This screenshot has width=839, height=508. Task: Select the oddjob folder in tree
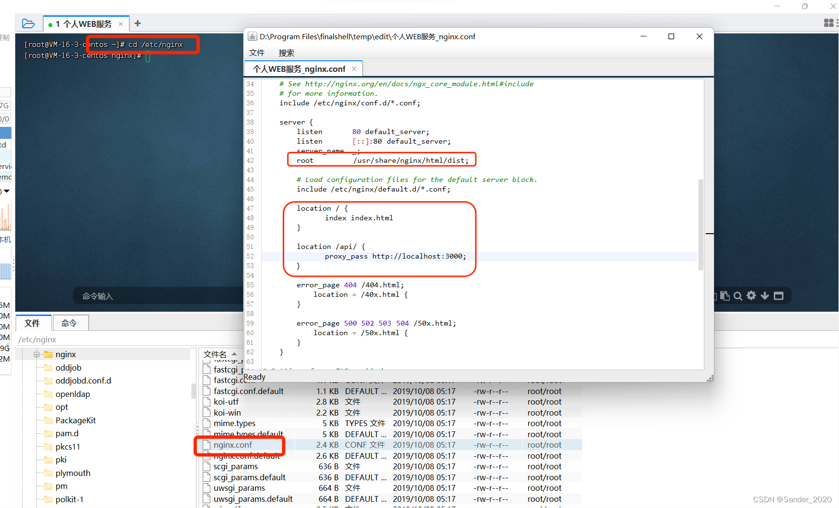[69, 368]
